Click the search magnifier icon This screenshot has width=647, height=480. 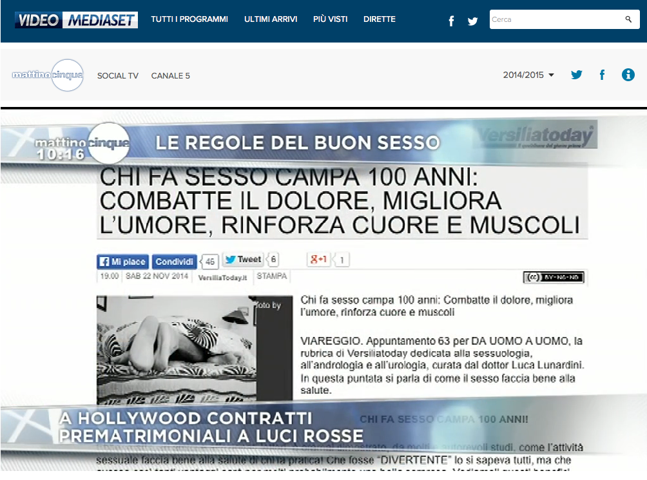click(x=628, y=19)
